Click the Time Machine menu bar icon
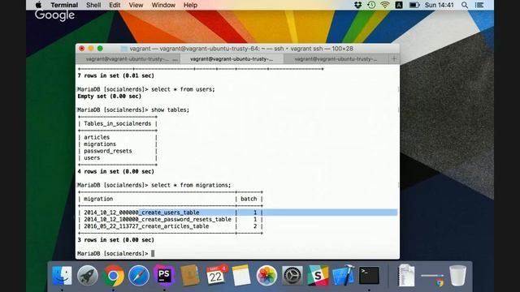This screenshot has height=292, width=520. [371, 5]
